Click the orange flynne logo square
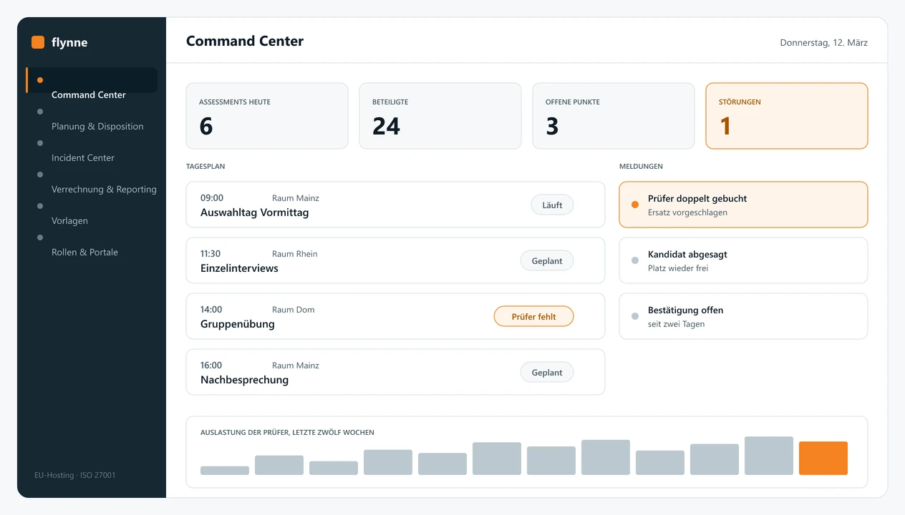The image size is (905, 515). click(38, 42)
